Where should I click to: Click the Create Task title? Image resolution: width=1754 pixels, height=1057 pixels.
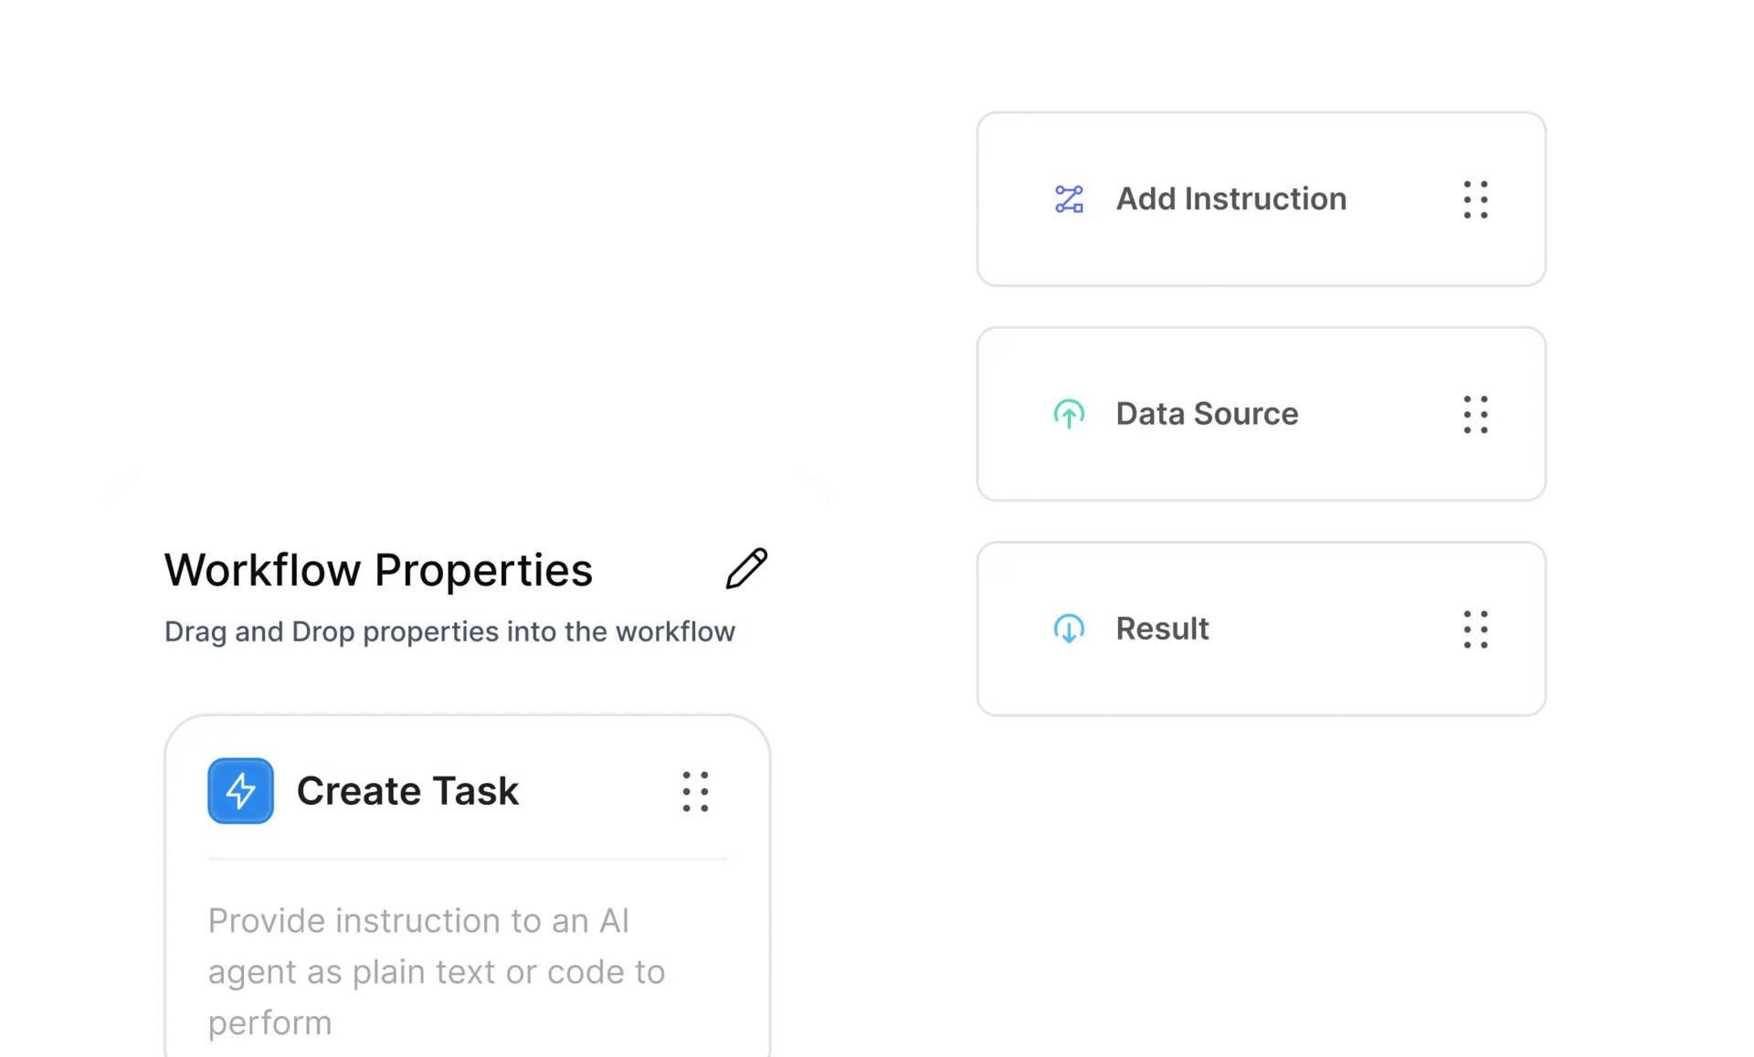coord(407,791)
